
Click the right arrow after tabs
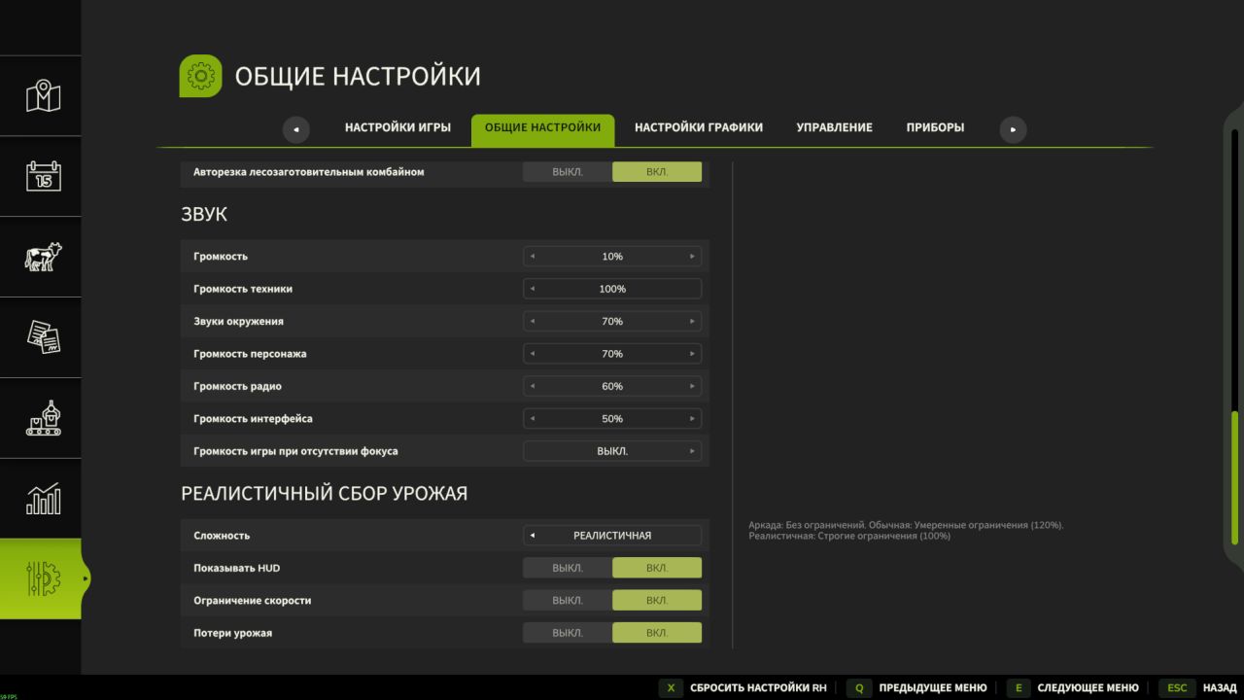point(1013,129)
